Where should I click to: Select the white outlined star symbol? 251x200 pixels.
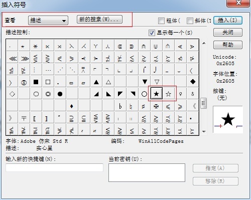(x=168, y=94)
